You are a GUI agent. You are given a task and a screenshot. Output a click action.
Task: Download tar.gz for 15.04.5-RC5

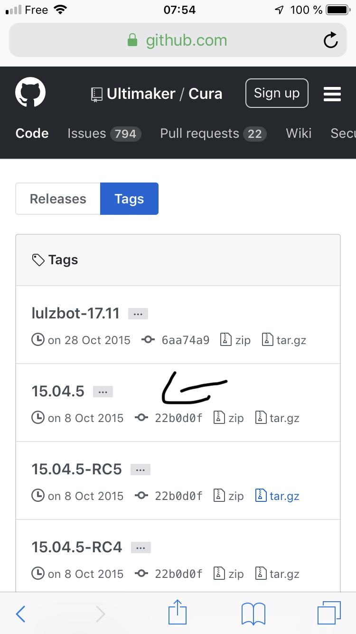[278, 496]
